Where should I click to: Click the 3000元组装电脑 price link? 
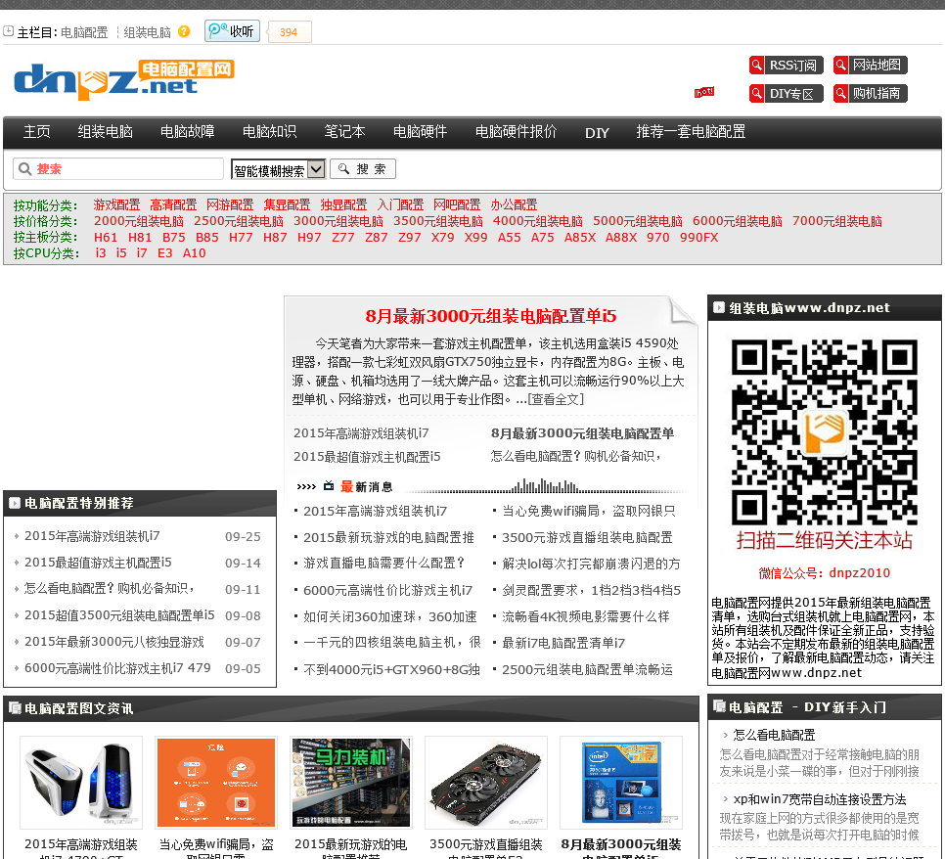click(338, 221)
